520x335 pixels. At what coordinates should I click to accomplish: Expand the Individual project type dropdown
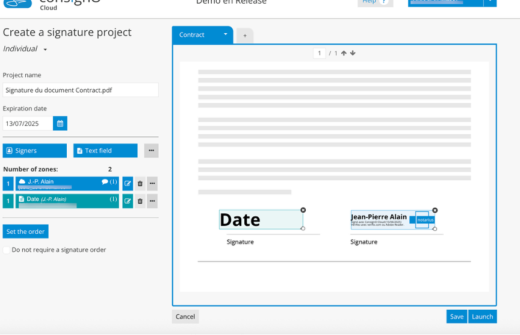pyautogui.click(x=45, y=49)
